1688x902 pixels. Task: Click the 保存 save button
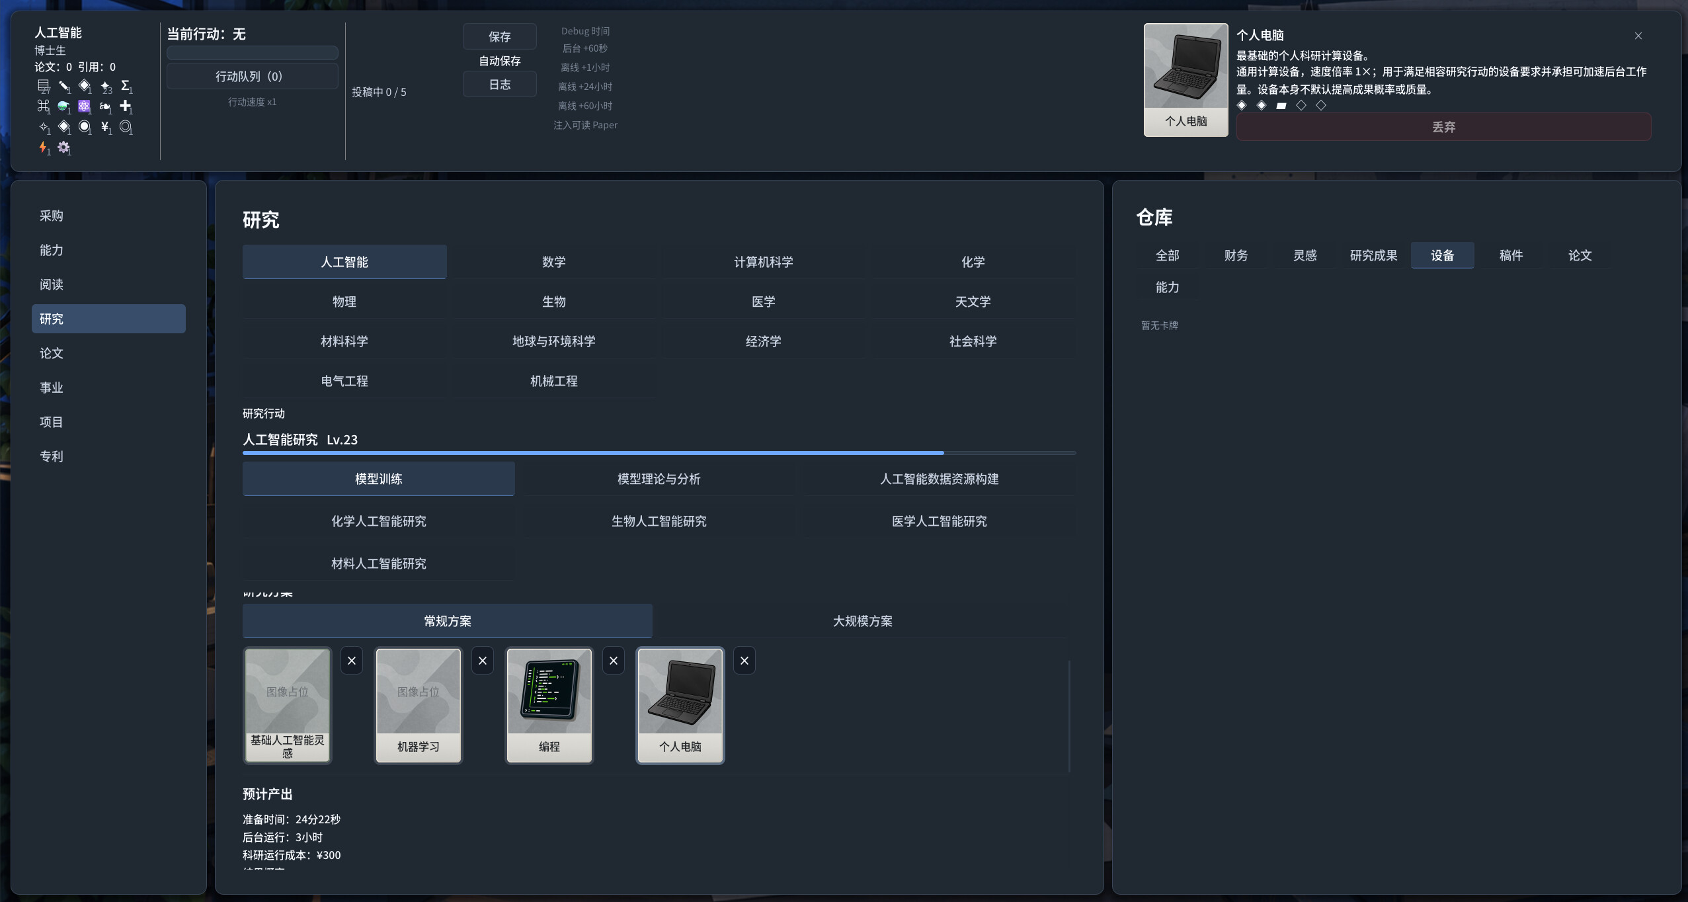coord(500,36)
